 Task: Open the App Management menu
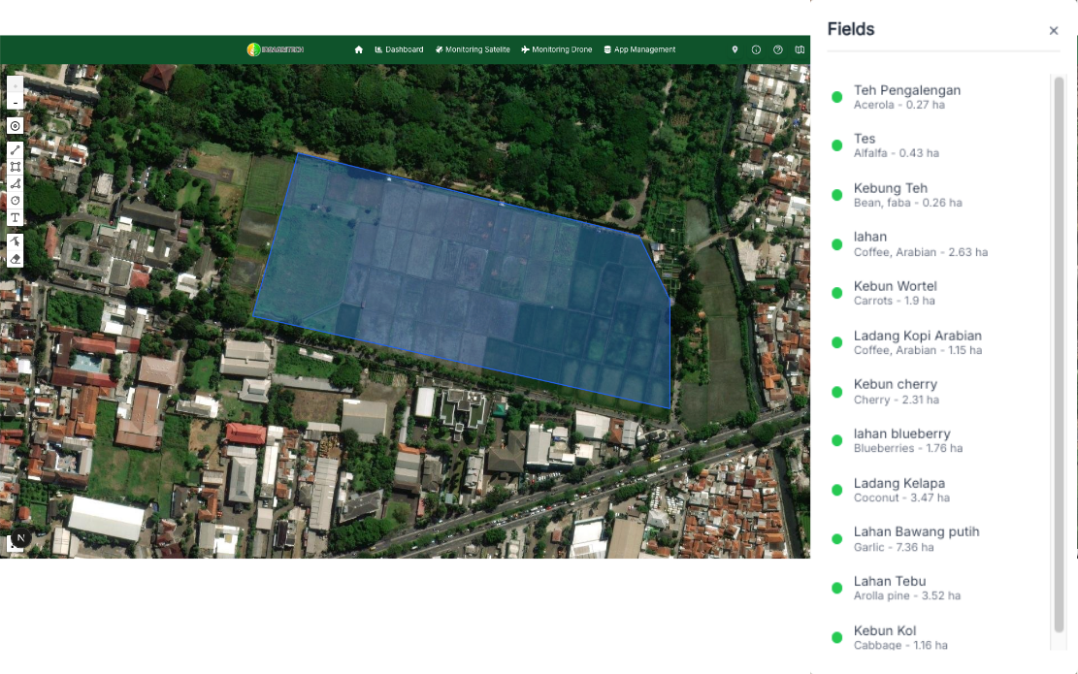tap(639, 49)
